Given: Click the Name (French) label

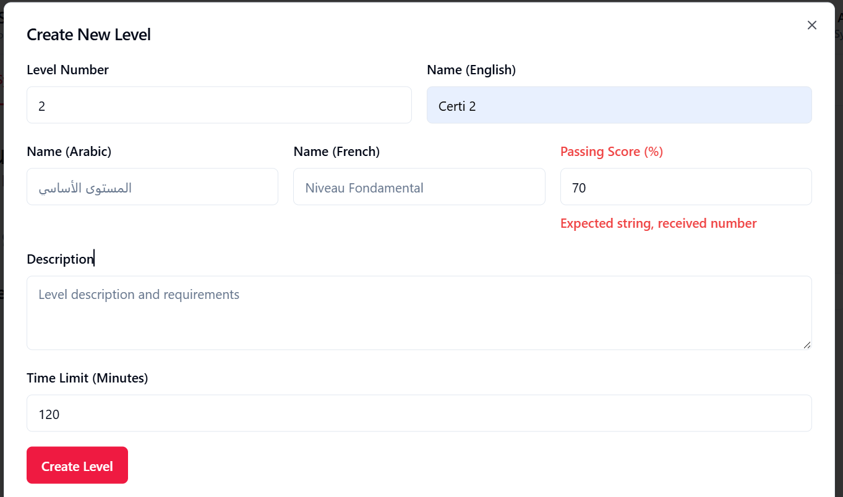Looking at the screenshot, I should click(336, 152).
